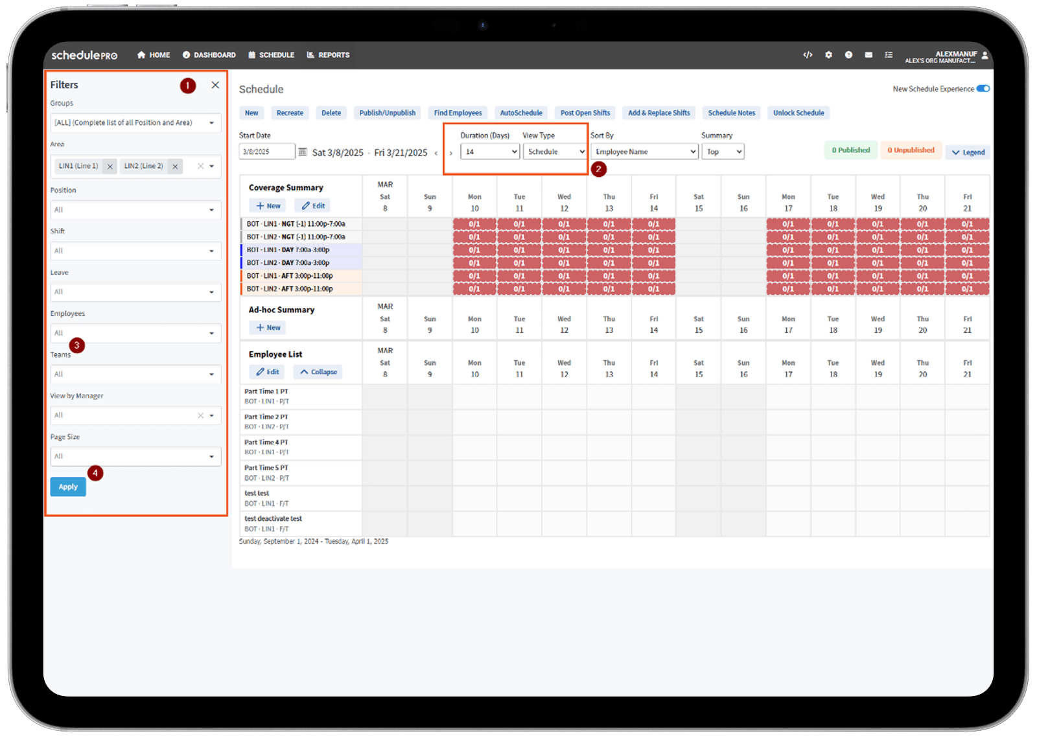The height and width of the screenshot is (738, 1037).
Task: Select the BOT · LIN1 · DAY 7:00a-3:00p row
Action: tap(301, 250)
